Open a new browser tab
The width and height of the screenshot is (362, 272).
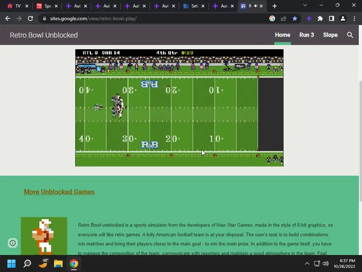tap(274, 6)
